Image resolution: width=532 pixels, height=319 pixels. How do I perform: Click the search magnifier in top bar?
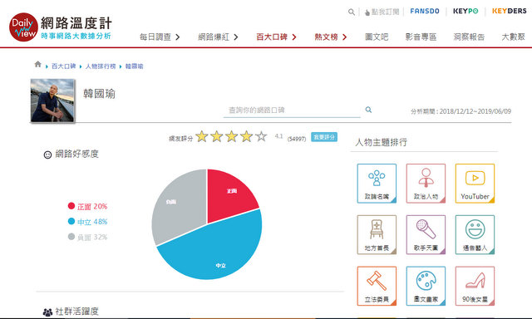click(352, 12)
